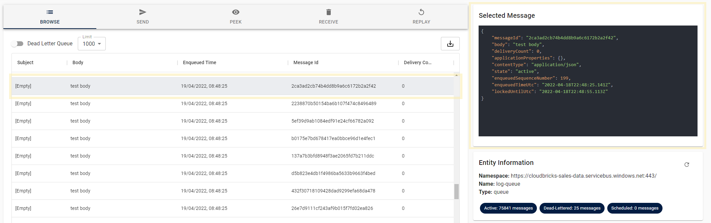Click the Limit dropdown arrow
711x223 pixels.
[x=99, y=44]
